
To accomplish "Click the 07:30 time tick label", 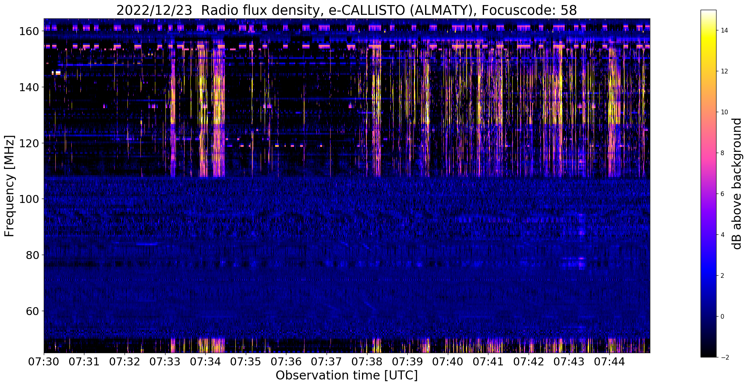I will [x=44, y=361].
